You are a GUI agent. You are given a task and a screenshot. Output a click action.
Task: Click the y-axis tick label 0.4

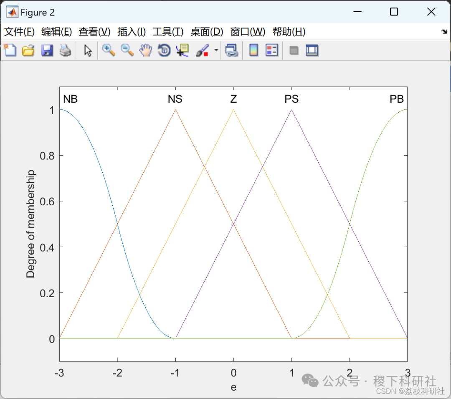point(47,247)
